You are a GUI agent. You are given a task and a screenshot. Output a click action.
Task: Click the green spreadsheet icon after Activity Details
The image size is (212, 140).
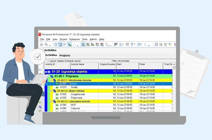[x=88, y=44]
